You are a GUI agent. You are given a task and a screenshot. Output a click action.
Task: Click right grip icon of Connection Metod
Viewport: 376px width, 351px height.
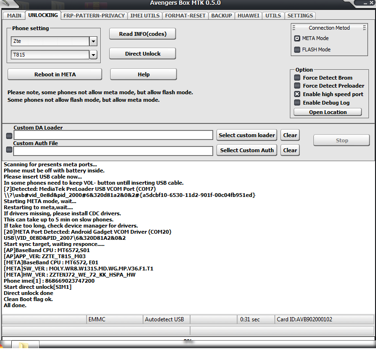pos(364,28)
